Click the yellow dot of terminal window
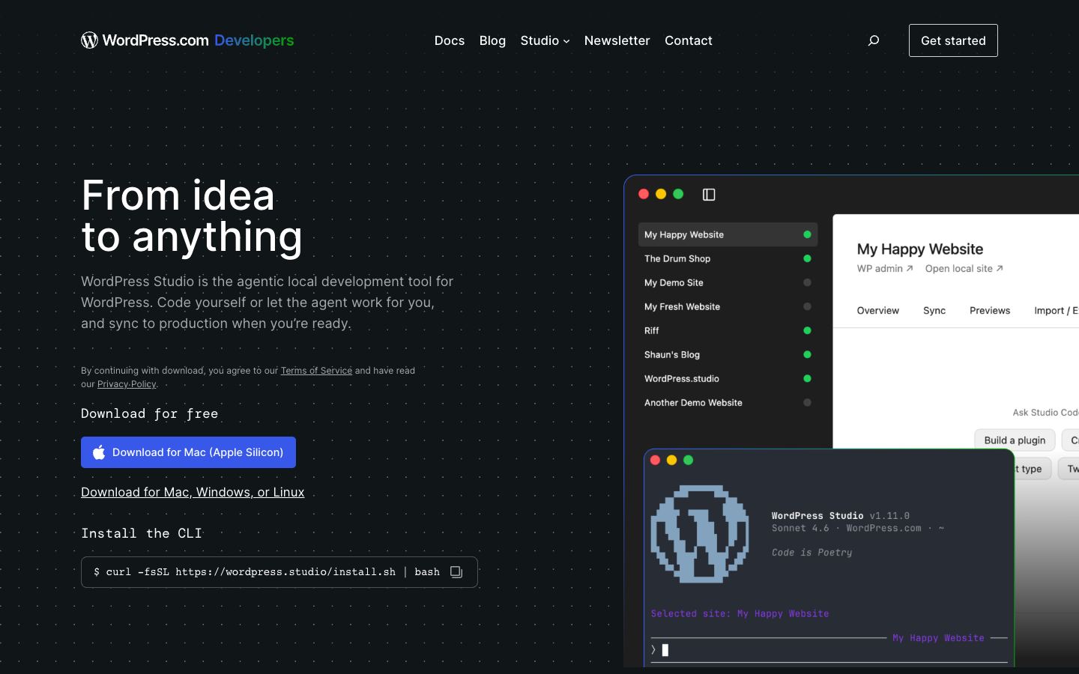 tap(671, 460)
